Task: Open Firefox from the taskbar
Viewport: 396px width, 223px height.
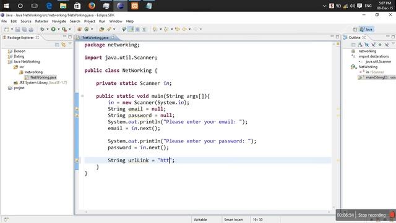Action: pyautogui.click(x=92, y=6)
